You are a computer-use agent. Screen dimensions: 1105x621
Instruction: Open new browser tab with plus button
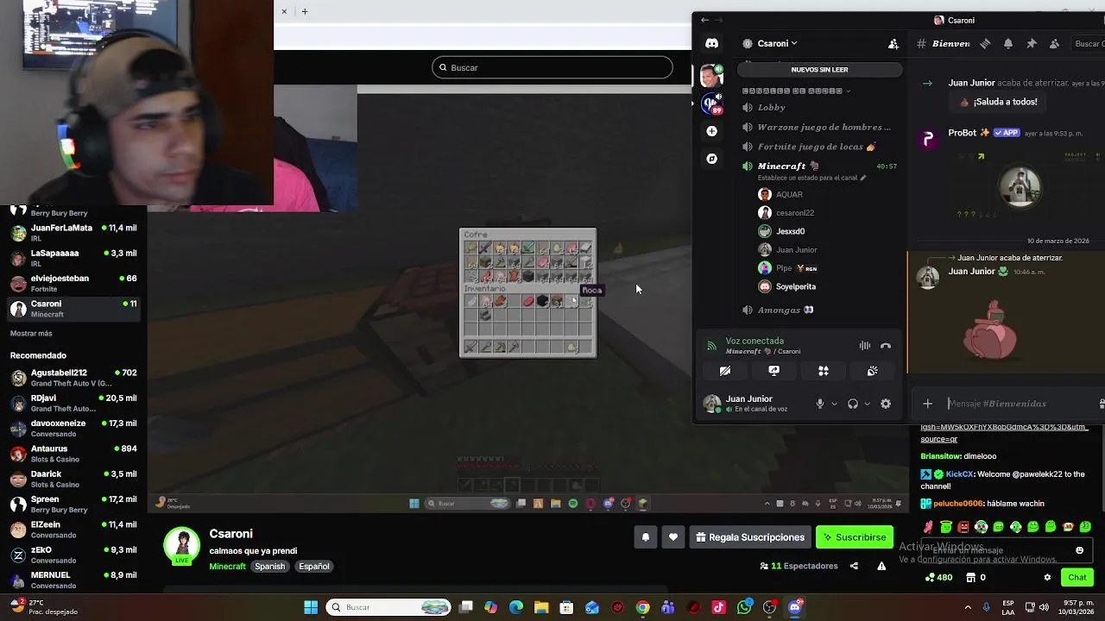click(x=304, y=11)
